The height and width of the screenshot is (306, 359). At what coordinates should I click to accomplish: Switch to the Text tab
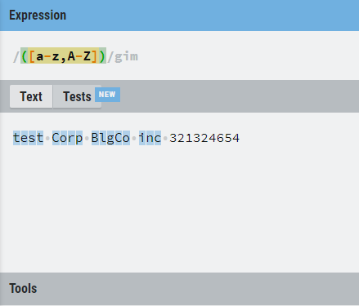pos(31,96)
